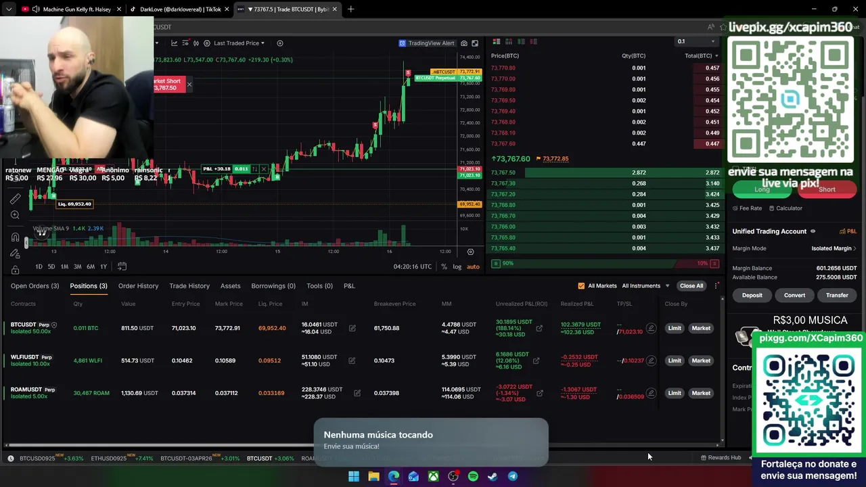Open Spotify from the taskbar
This screenshot has height=487, width=866.
(x=473, y=476)
